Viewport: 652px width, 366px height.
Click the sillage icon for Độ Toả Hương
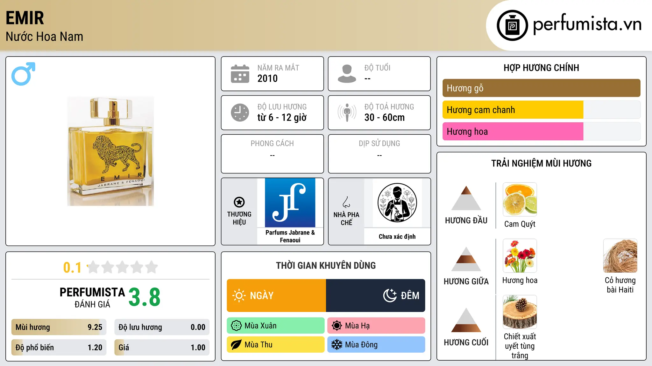click(x=347, y=112)
